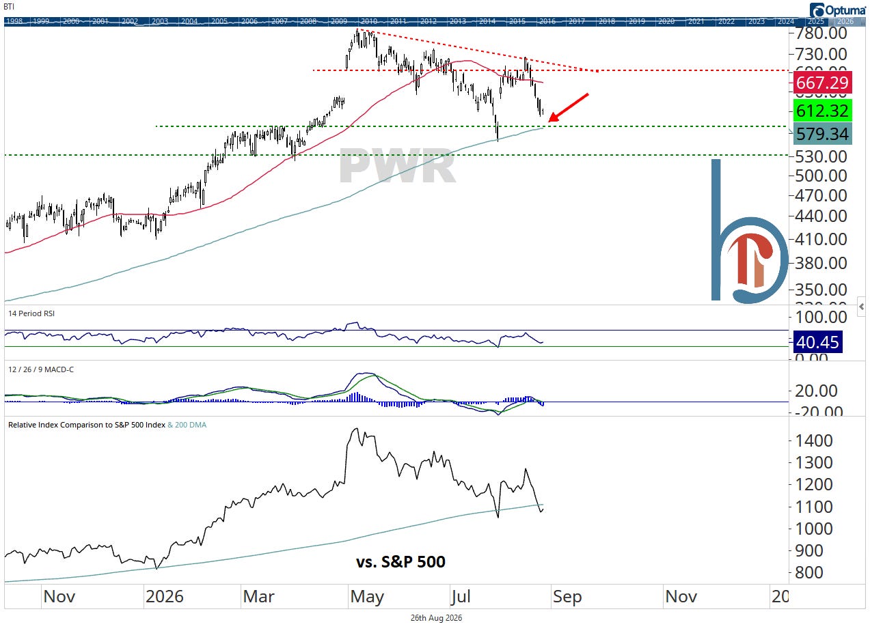The width and height of the screenshot is (870, 631).
Task: Select the 14 Period RSI indicator label
Action: click(x=31, y=313)
